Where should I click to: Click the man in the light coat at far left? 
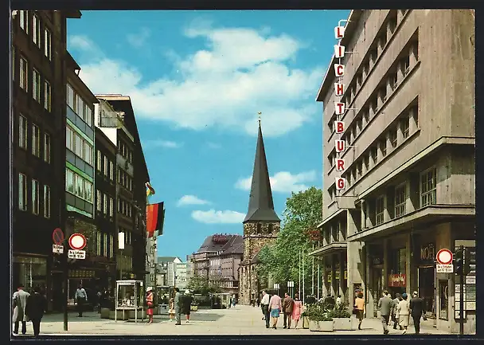pyautogui.click(x=20, y=308)
